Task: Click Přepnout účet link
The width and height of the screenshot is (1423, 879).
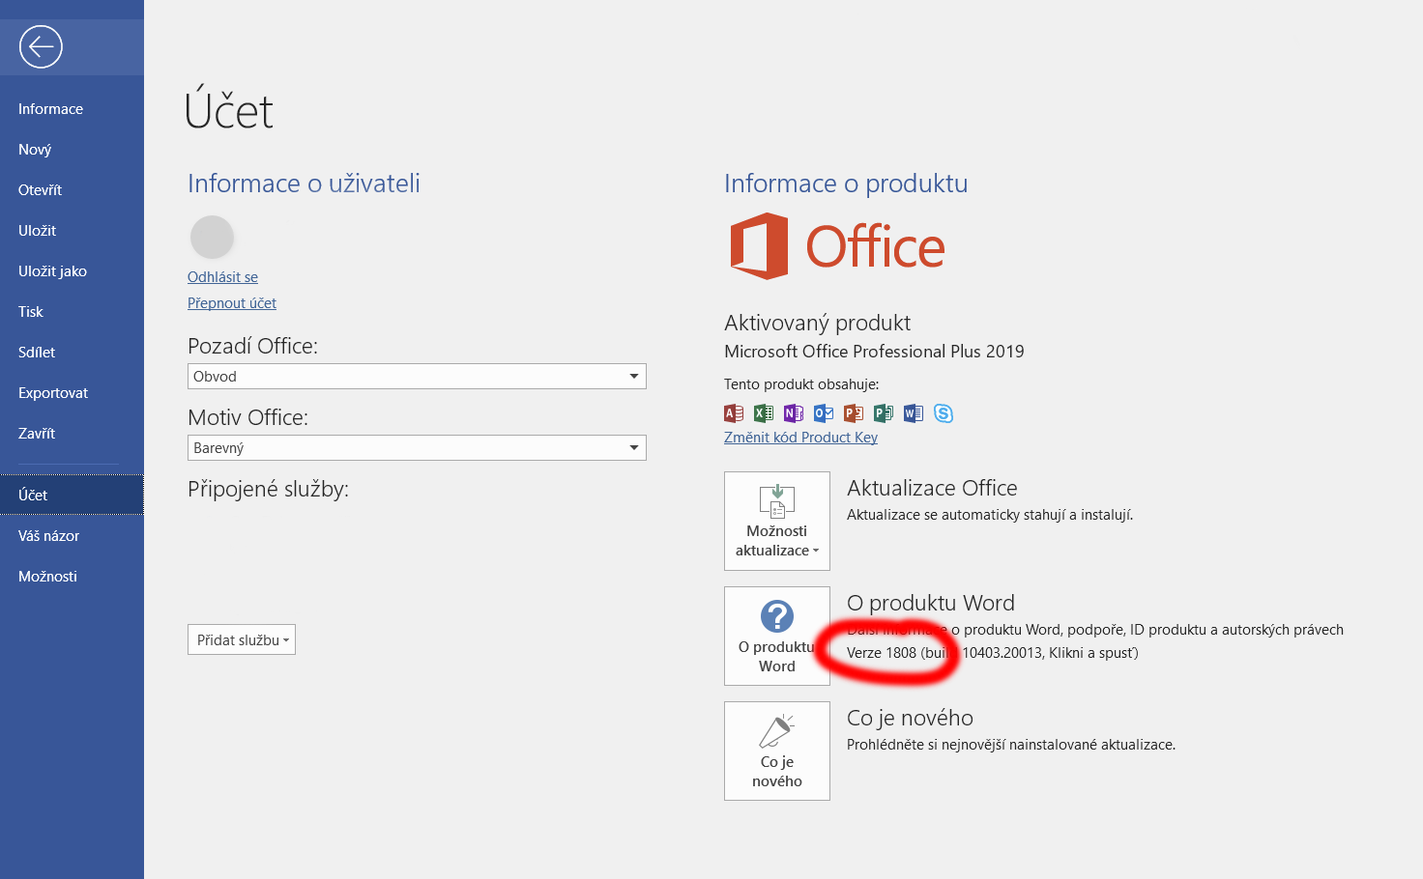Action: (232, 303)
